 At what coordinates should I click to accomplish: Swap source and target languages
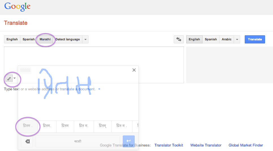(179, 39)
